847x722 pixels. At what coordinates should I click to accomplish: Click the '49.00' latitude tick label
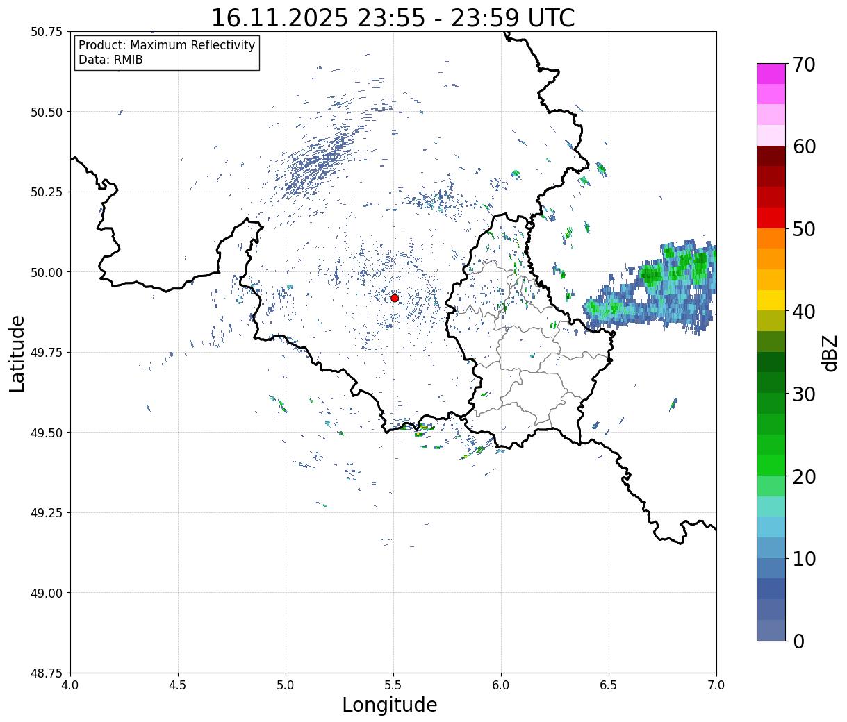point(47,593)
